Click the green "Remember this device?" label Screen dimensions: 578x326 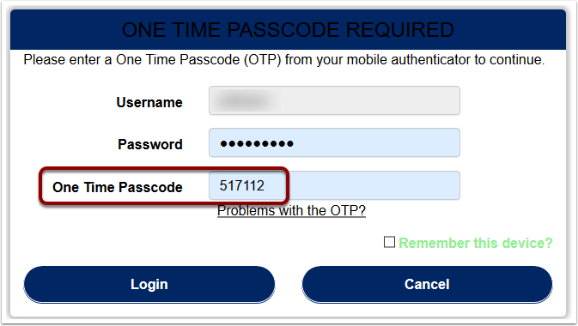(x=476, y=243)
